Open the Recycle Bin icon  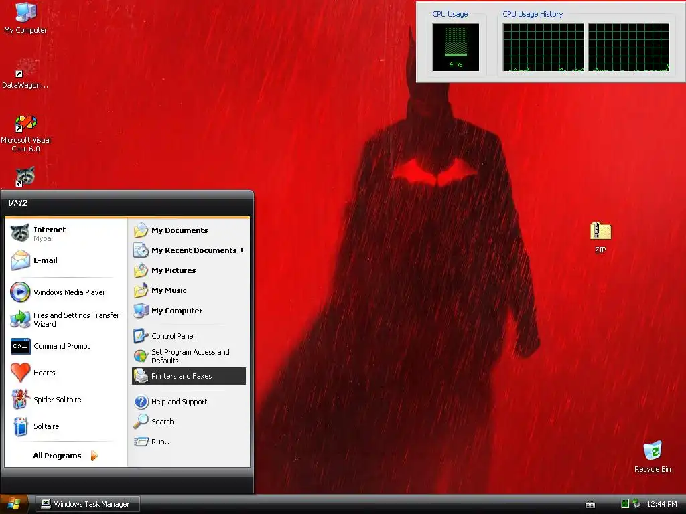[653, 456]
